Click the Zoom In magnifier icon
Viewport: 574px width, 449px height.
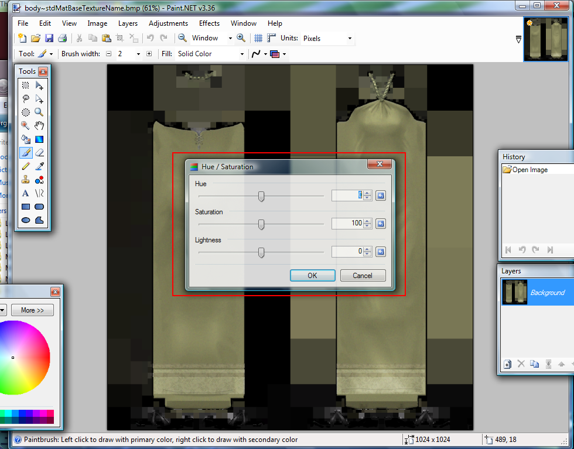241,37
